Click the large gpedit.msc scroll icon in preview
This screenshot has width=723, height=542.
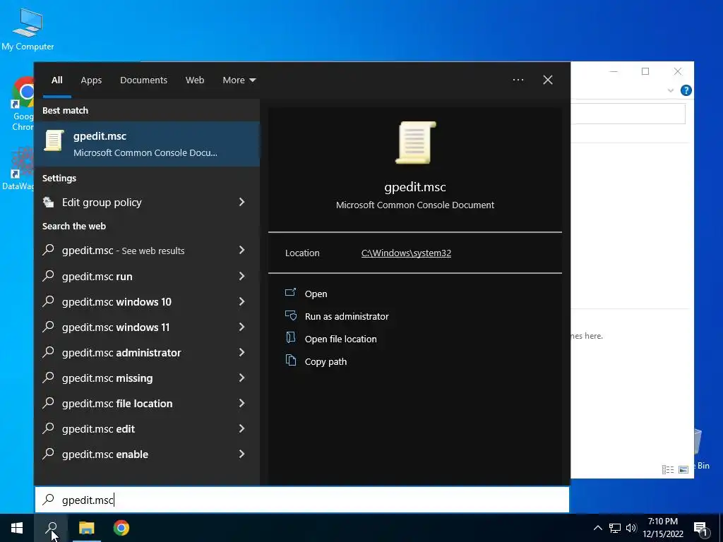coord(415,143)
